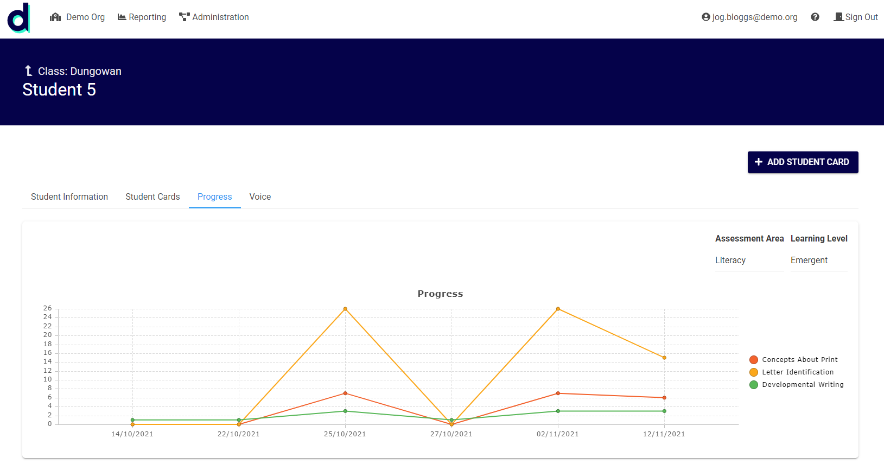Click Developmental Writing point at 12/11/2021
This screenshot has width=884, height=464.
coord(664,411)
